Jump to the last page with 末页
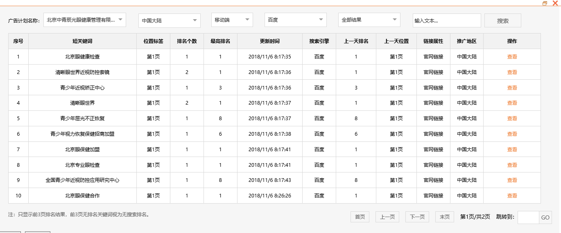This screenshot has height=233, width=561. click(445, 217)
